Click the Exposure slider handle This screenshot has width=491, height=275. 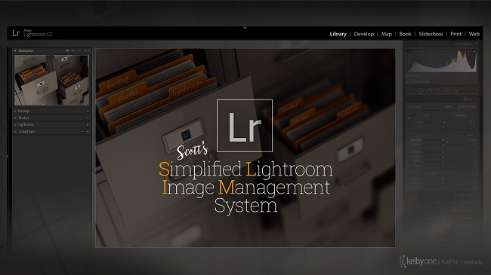point(443,140)
